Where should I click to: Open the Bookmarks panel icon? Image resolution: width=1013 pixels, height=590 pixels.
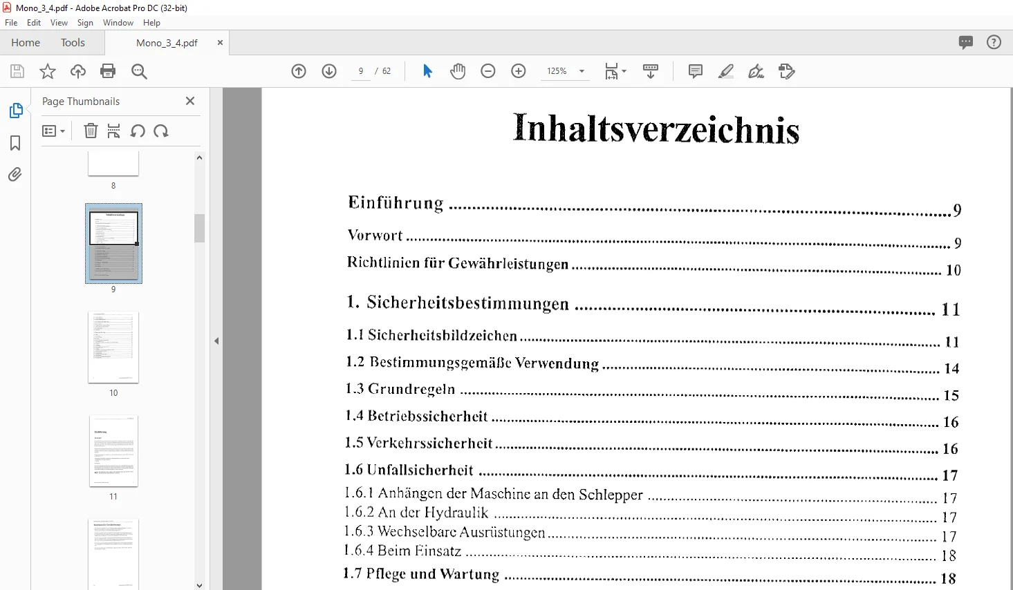point(15,143)
